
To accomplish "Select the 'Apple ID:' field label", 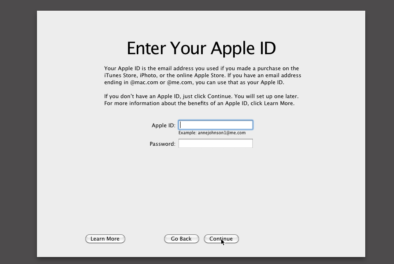I will [163, 125].
